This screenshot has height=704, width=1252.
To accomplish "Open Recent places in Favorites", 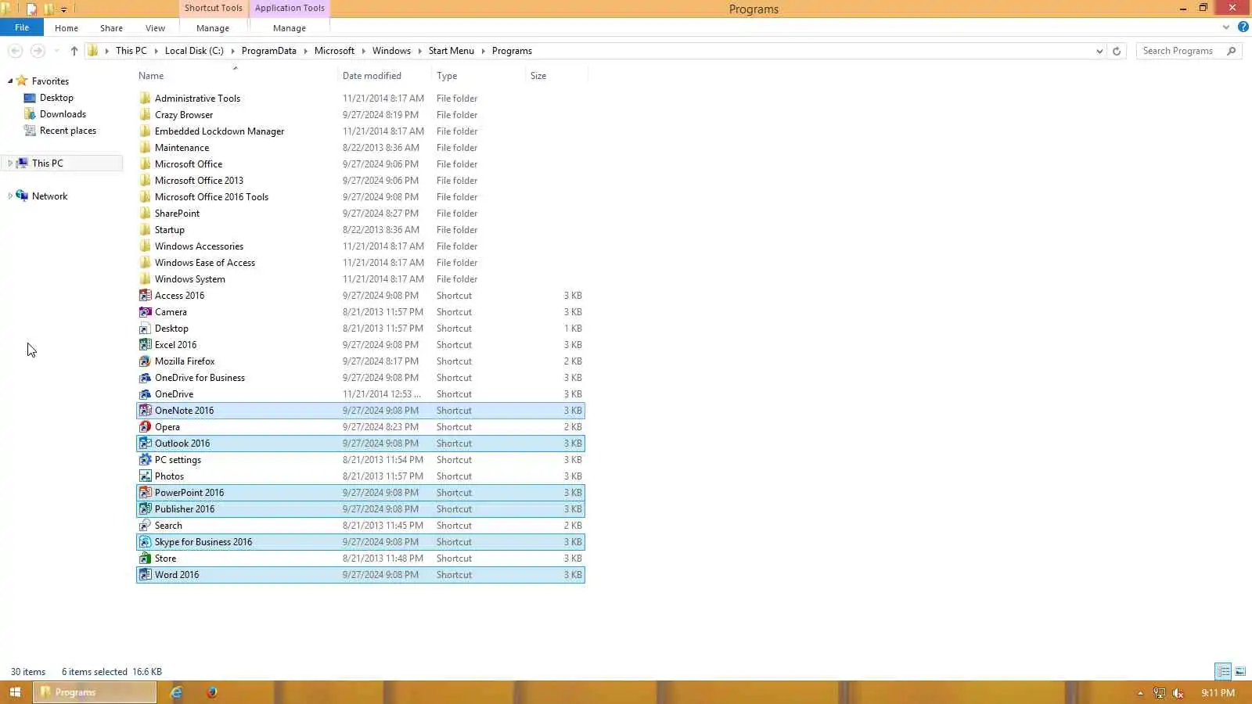I will tap(68, 131).
